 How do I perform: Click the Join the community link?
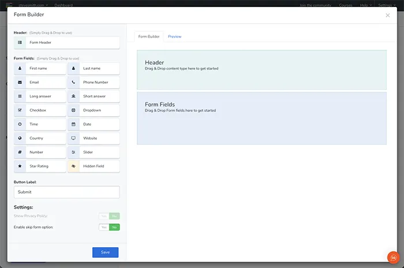(315, 5)
